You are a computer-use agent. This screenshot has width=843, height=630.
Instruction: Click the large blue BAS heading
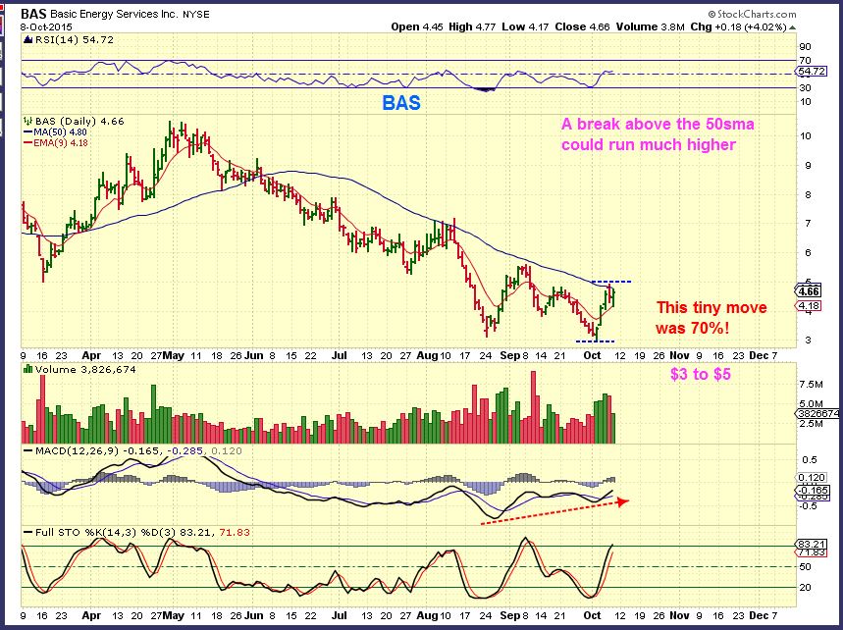[x=401, y=103]
